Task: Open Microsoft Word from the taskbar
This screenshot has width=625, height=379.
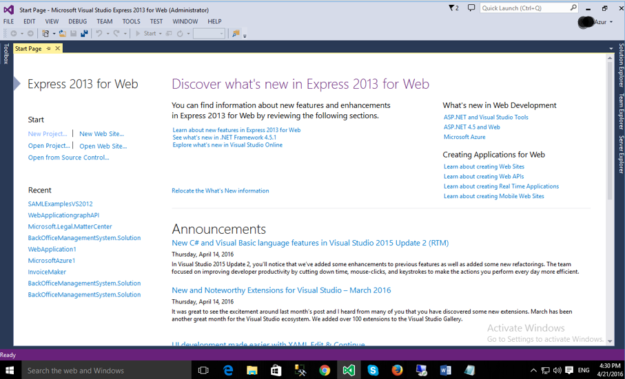Action: coord(445,370)
